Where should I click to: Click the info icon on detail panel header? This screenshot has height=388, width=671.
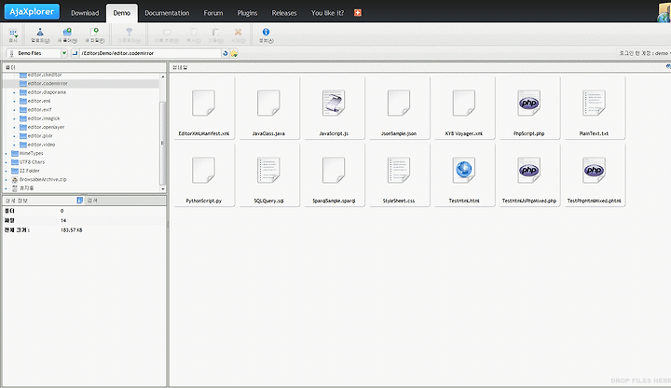[79, 200]
